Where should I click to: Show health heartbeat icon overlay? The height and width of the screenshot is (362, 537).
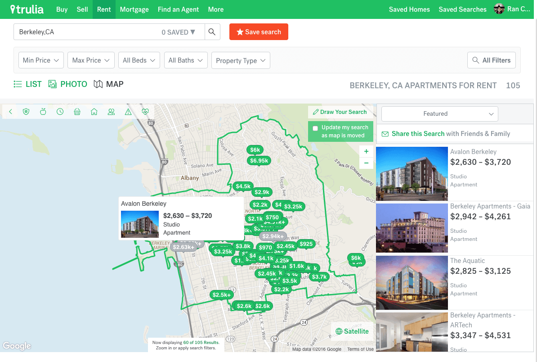click(x=145, y=112)
